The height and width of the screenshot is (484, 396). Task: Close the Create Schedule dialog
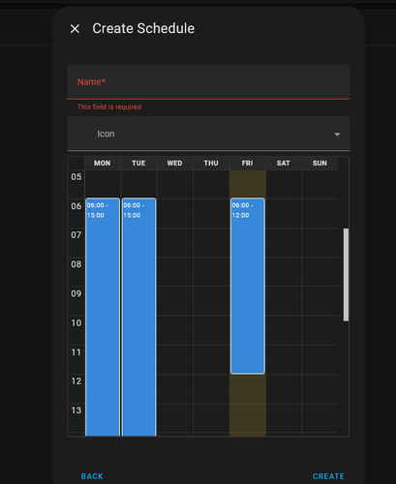(75, 29)
